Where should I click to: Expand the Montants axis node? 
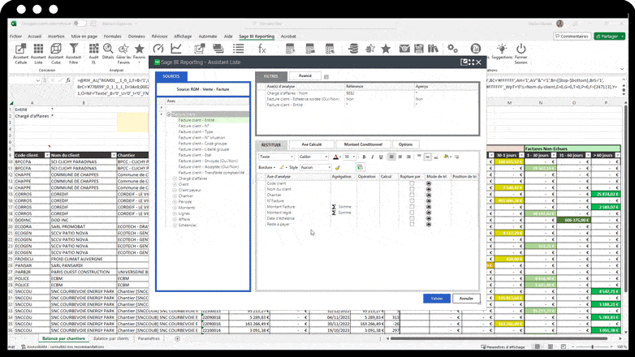click(x=175, y=208)
